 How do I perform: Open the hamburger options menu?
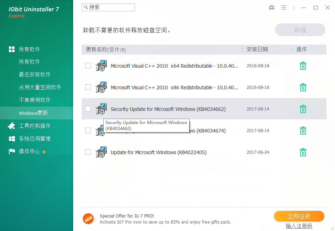pyautogui.click(x=284, y=7)
